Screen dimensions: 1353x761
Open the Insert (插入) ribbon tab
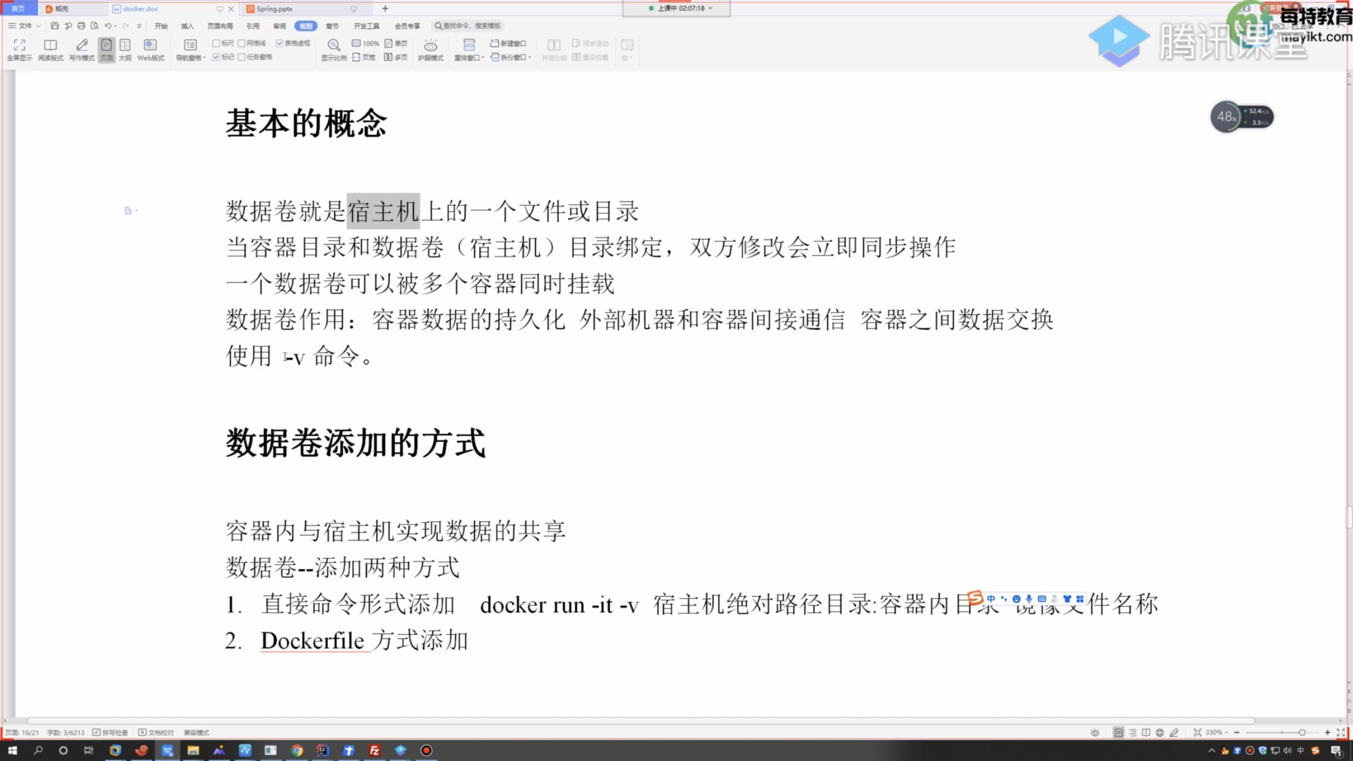click(x=187, y=26)
